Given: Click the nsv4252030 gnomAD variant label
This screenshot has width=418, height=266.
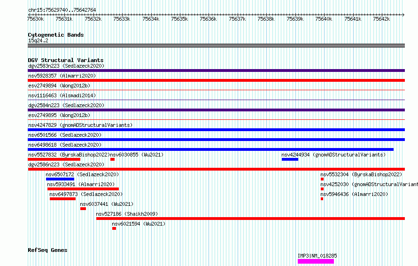Looking at the screenshot, I should pyautogui.click(x=369, y=184).
